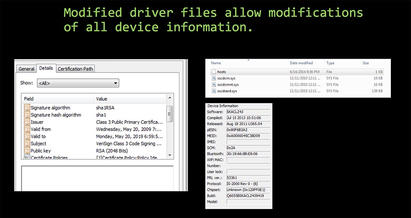Select the Details tab

46,68
